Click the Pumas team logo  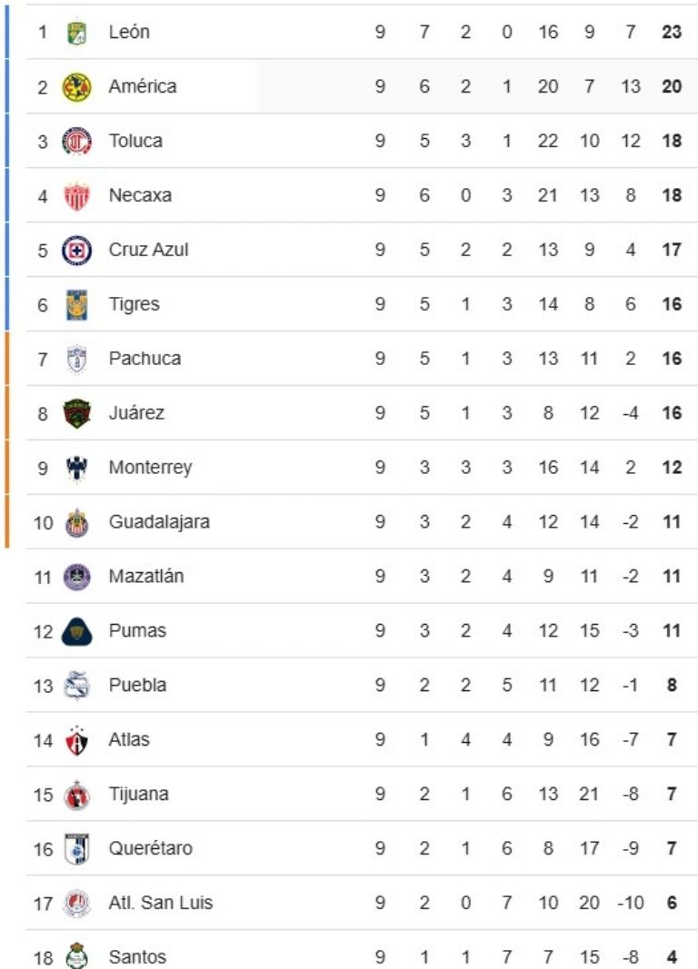(77, 631)
